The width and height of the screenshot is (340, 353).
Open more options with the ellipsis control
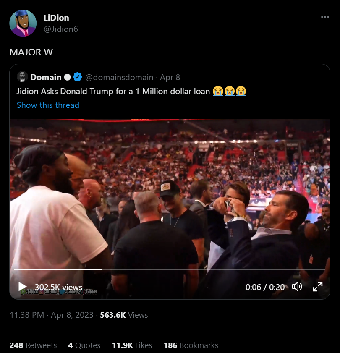[x=325, y=16]
